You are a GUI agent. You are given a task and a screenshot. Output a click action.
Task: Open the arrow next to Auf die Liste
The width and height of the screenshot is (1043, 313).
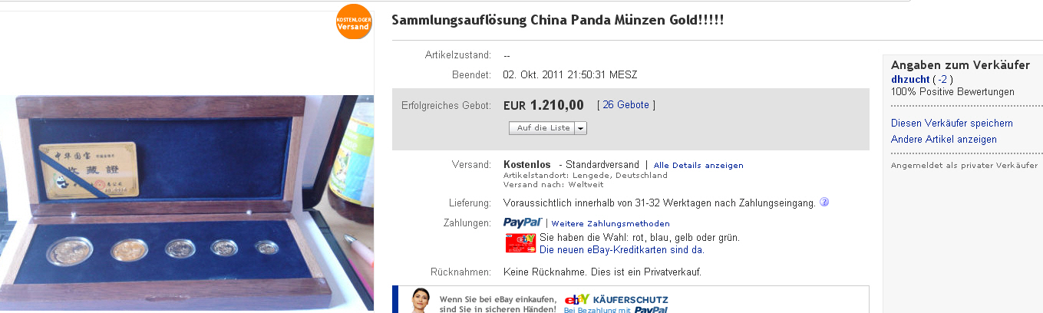pos(581,128)
